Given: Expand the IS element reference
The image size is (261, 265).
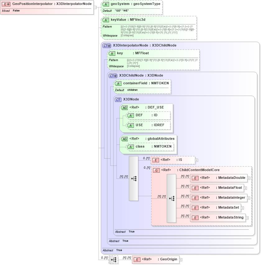Looking at the screenshot, I should click(197, 160).
